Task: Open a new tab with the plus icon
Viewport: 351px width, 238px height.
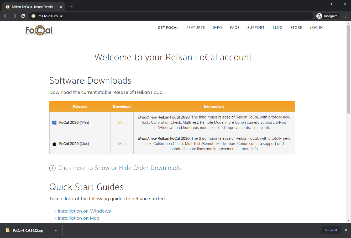Action: [x=71, y=7]
